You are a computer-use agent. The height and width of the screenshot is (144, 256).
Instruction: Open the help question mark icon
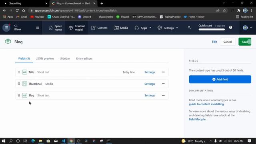click(230, 28)
